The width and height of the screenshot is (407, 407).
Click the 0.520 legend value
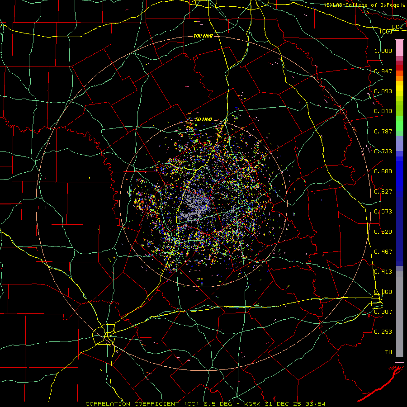point(383,232)
